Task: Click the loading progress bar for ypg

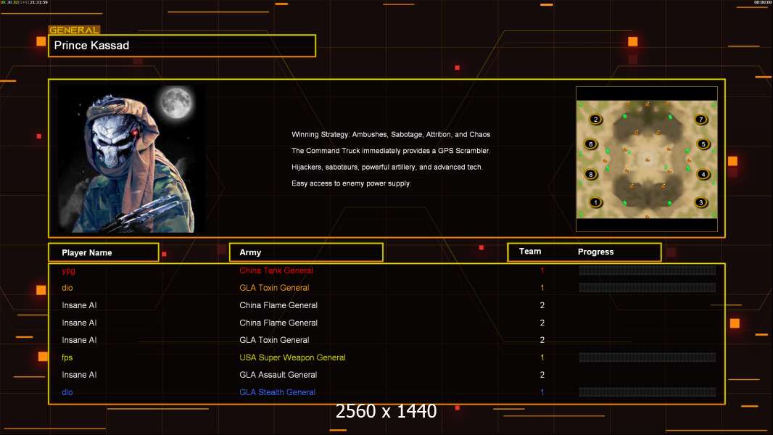Action: tap(648, 270)
